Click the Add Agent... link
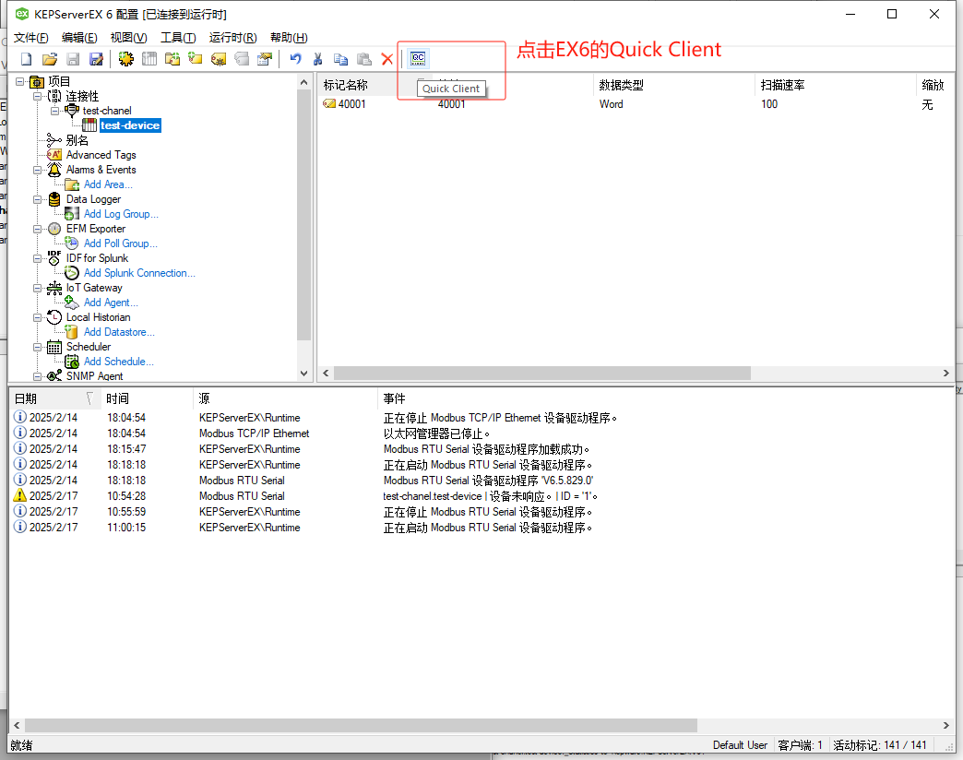Viewport: 963px width, 760px height. pyautogui.click(x=111, y=302)
